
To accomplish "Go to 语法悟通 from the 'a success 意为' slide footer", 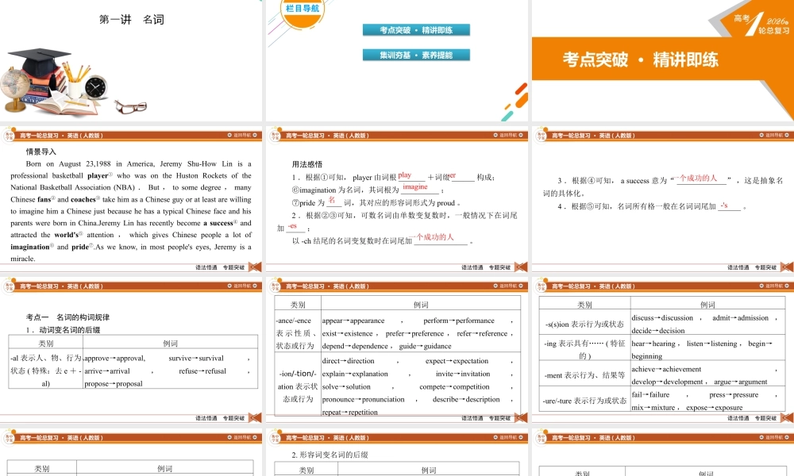I will click(x=738, y=267).
